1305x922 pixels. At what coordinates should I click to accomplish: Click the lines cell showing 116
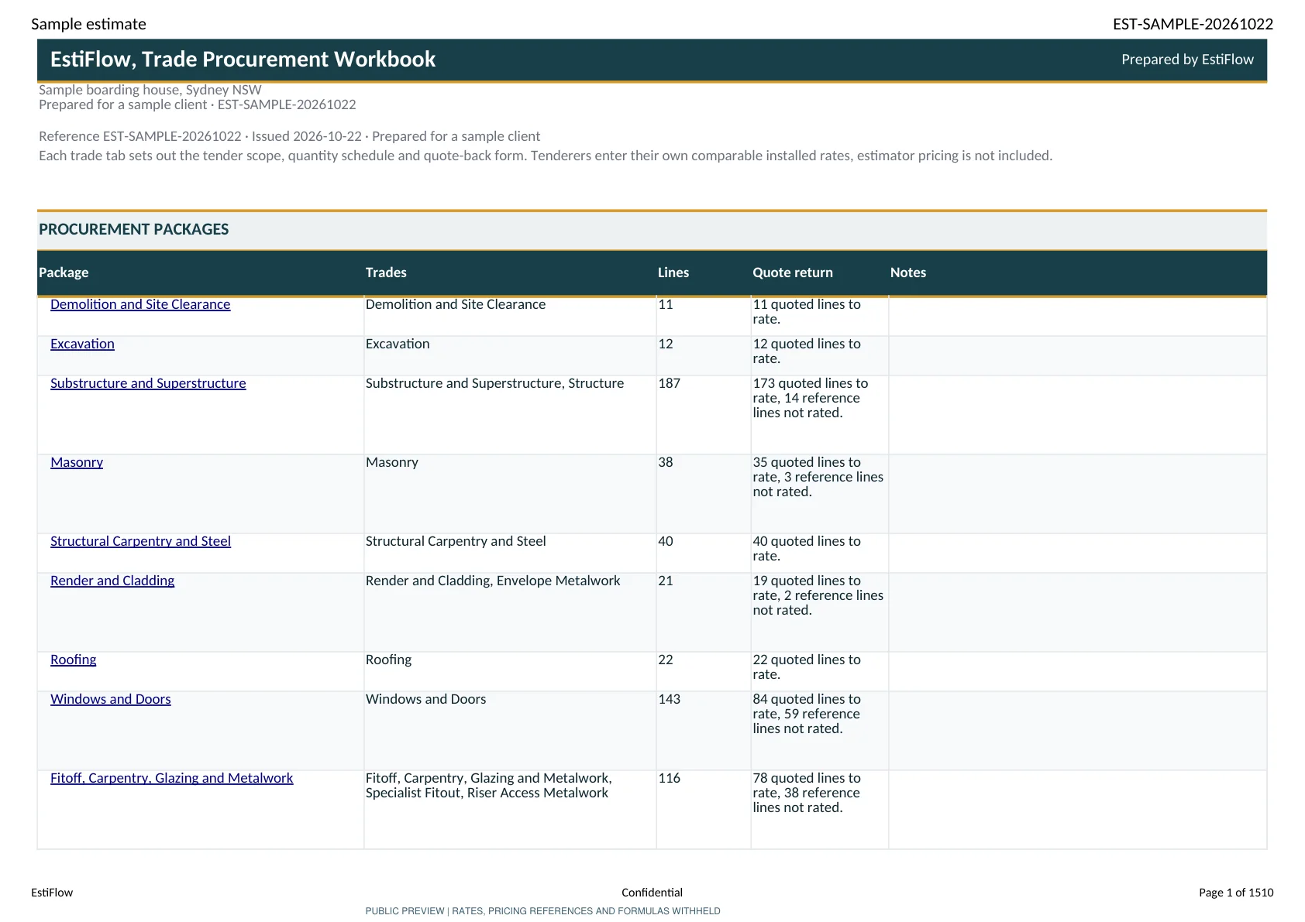pos(704,810)
